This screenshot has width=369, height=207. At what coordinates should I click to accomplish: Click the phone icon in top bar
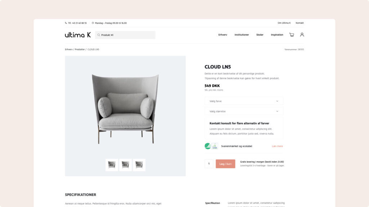click(x=66, y=23)
